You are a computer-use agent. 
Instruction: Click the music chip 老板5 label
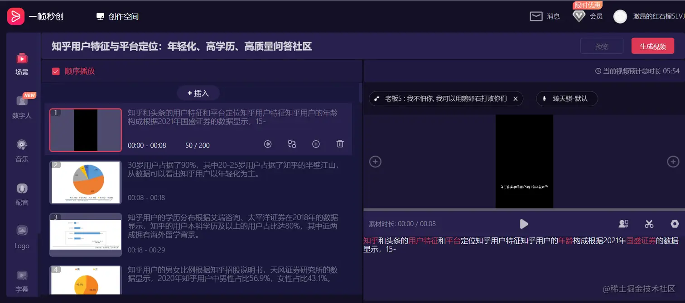click(x=446, y=99)
